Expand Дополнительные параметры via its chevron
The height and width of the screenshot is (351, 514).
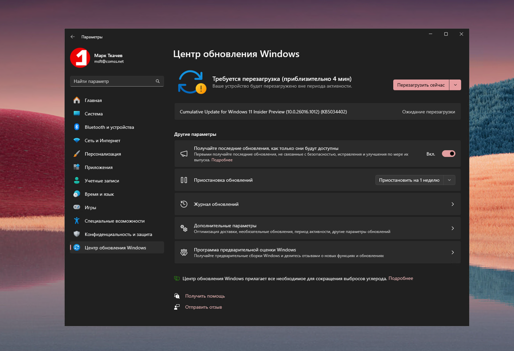453,228
